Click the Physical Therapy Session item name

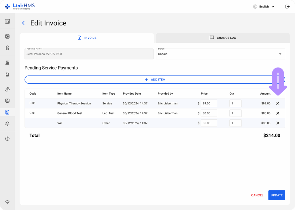[x=74, y=103]
